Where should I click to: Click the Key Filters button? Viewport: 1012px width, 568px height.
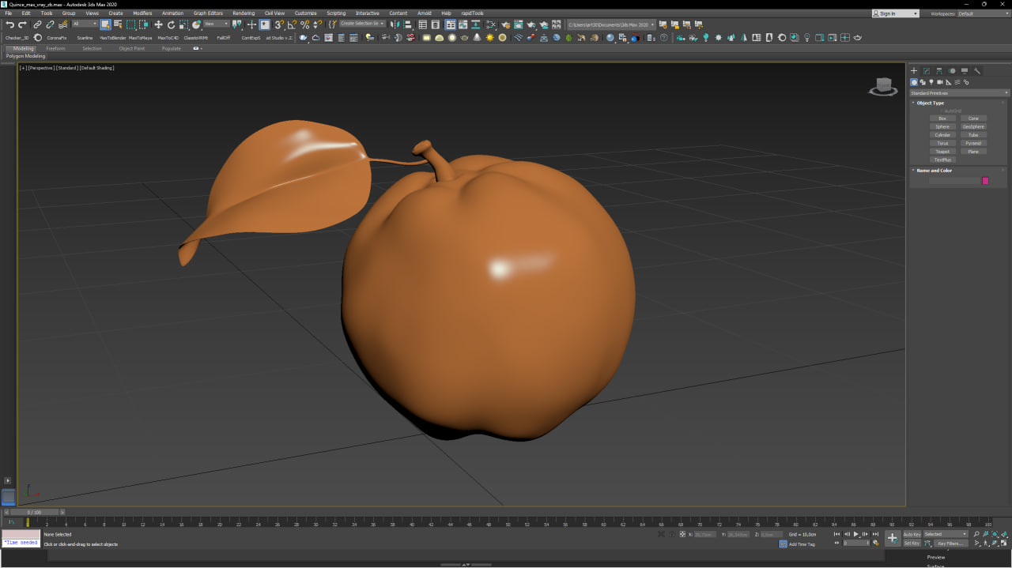[951, 544]
